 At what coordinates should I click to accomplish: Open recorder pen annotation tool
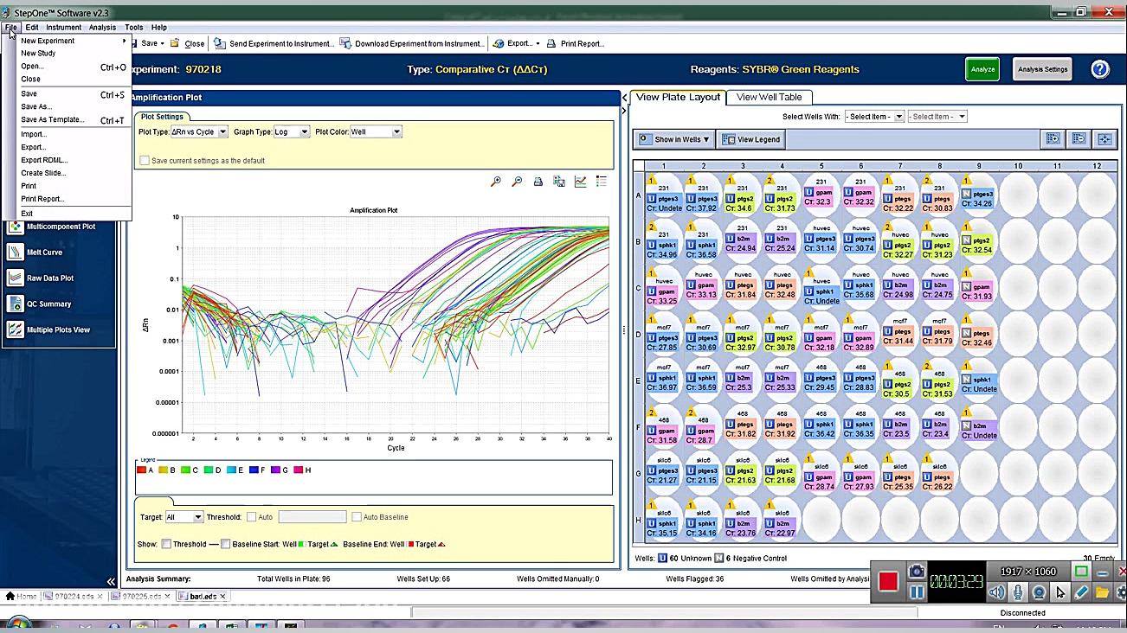pos(1081,592)
